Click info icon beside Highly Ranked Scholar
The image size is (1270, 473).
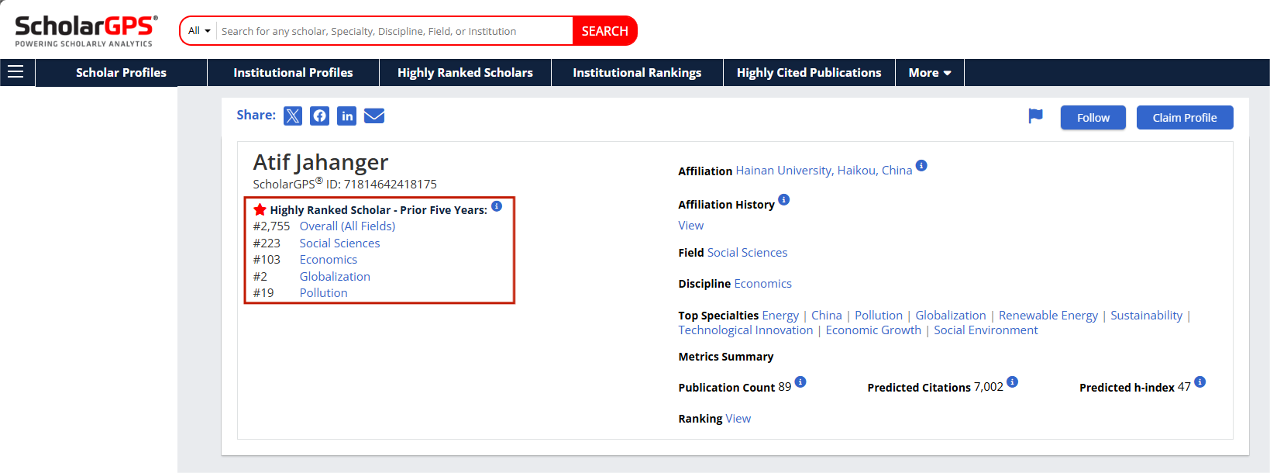click(497, 206)
